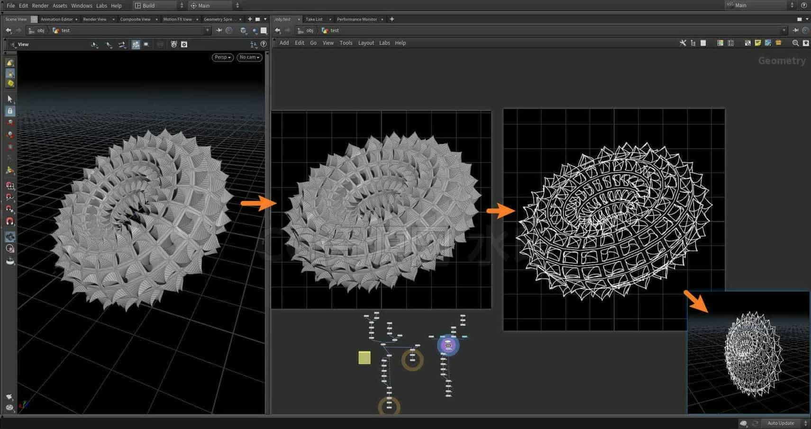Click Auto Update button in status bar
The image size is (811, 429).
point(781,423)
